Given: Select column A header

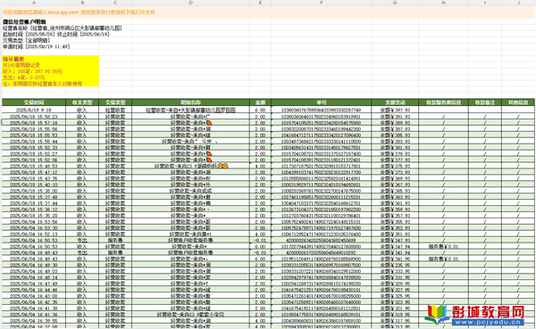Looking at the screenshot, I should [x=34, y=3].
